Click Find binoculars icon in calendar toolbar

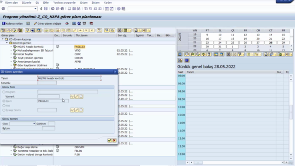(229, 54)
